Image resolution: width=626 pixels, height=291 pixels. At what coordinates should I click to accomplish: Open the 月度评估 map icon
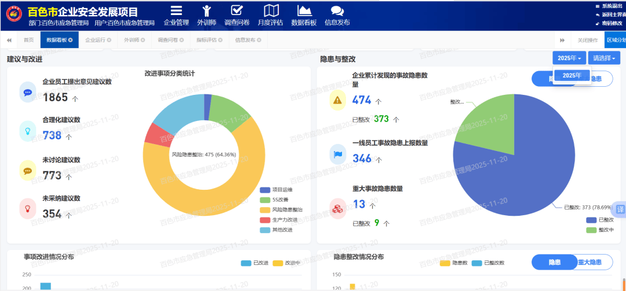[x=270, y=12]
